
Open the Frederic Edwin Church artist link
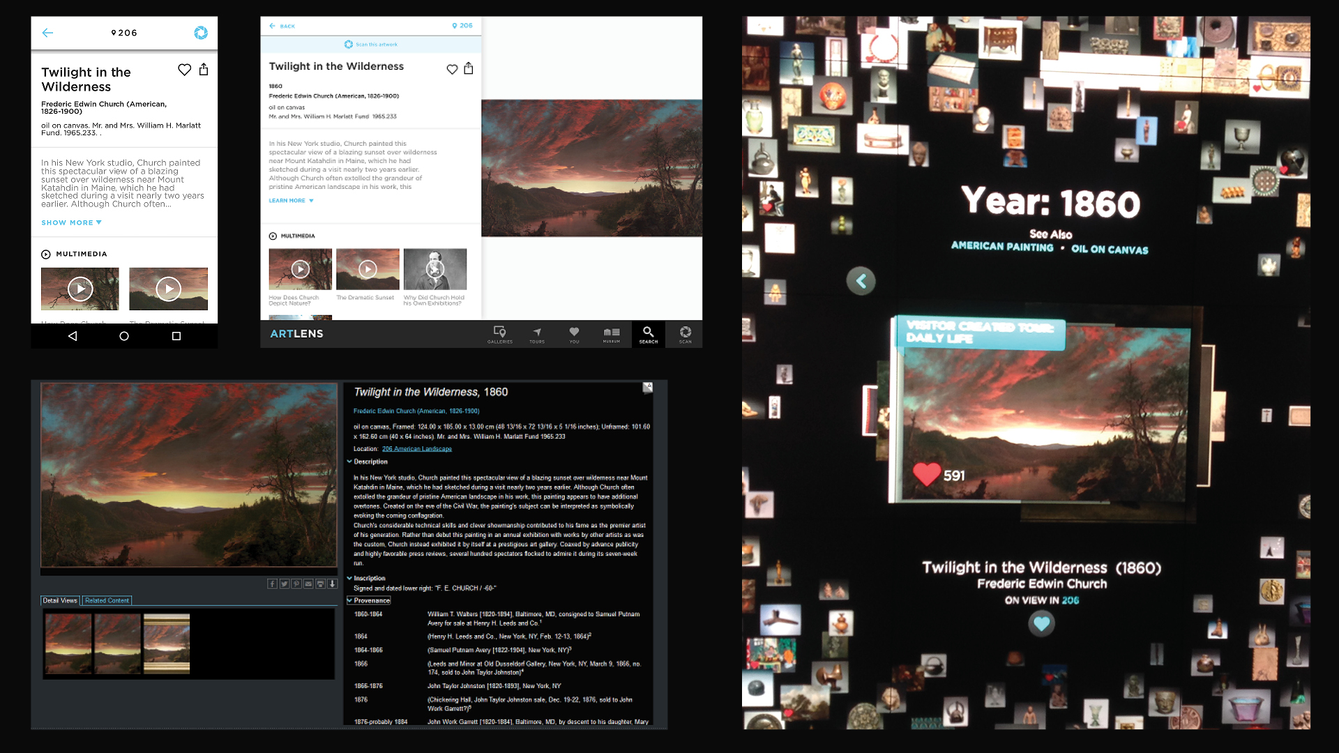click(x=416, y=411)
